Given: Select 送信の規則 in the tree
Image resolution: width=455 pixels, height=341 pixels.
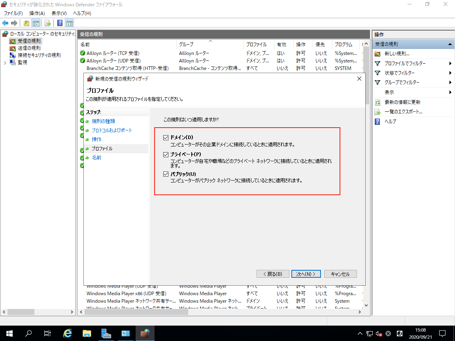Looking at the screenshot, I should click(x=29, y=48).
